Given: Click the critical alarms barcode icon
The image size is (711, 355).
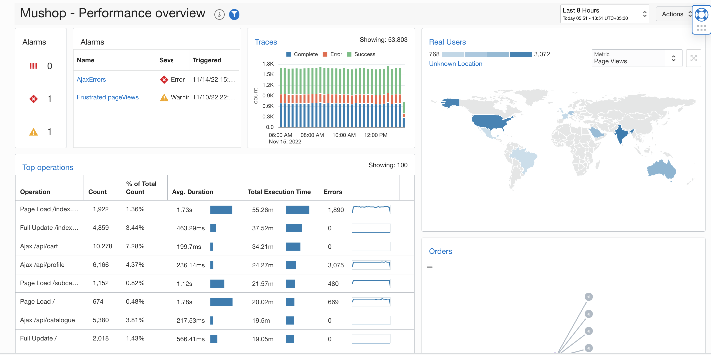Looking at the screenshot, I should [33, 66].
